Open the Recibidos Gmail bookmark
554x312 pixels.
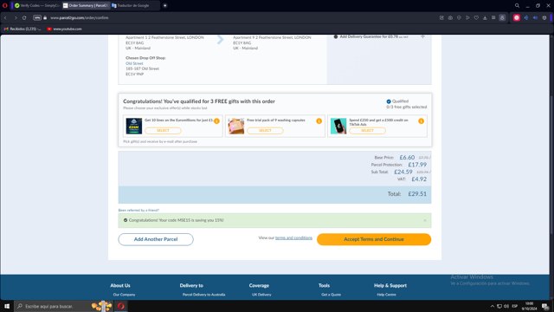(x=23, y=29)
